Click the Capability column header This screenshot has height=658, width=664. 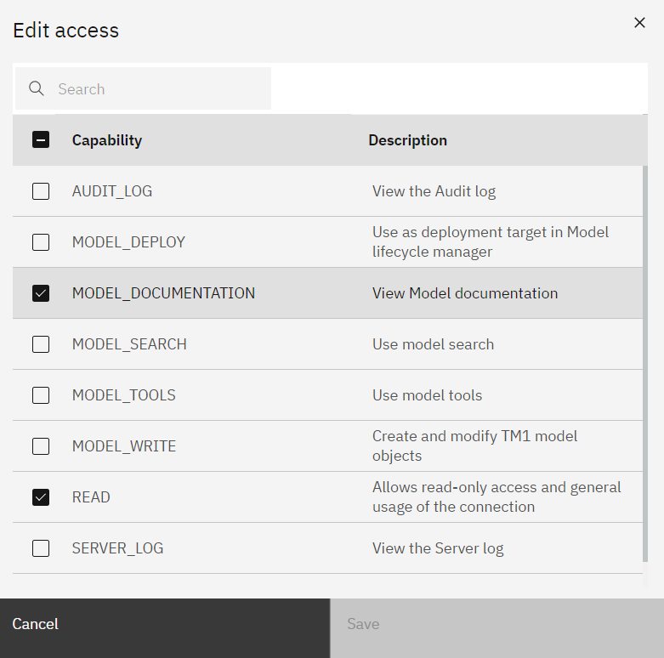tap(107, 140)
